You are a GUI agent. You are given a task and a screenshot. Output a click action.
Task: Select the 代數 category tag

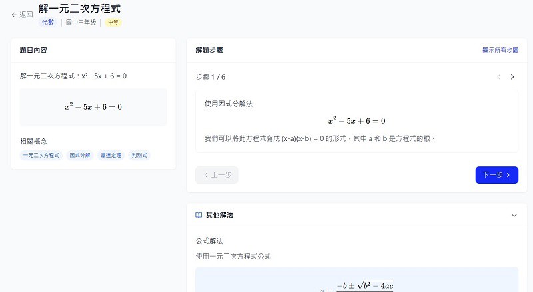(x=49, y=22)
